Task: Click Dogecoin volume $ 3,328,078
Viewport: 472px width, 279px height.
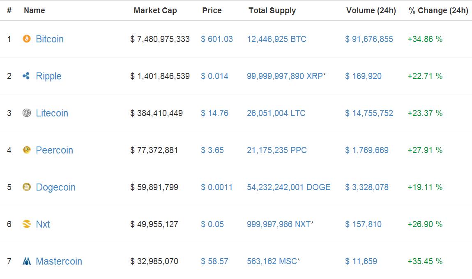Action: (x=367, y=187)
